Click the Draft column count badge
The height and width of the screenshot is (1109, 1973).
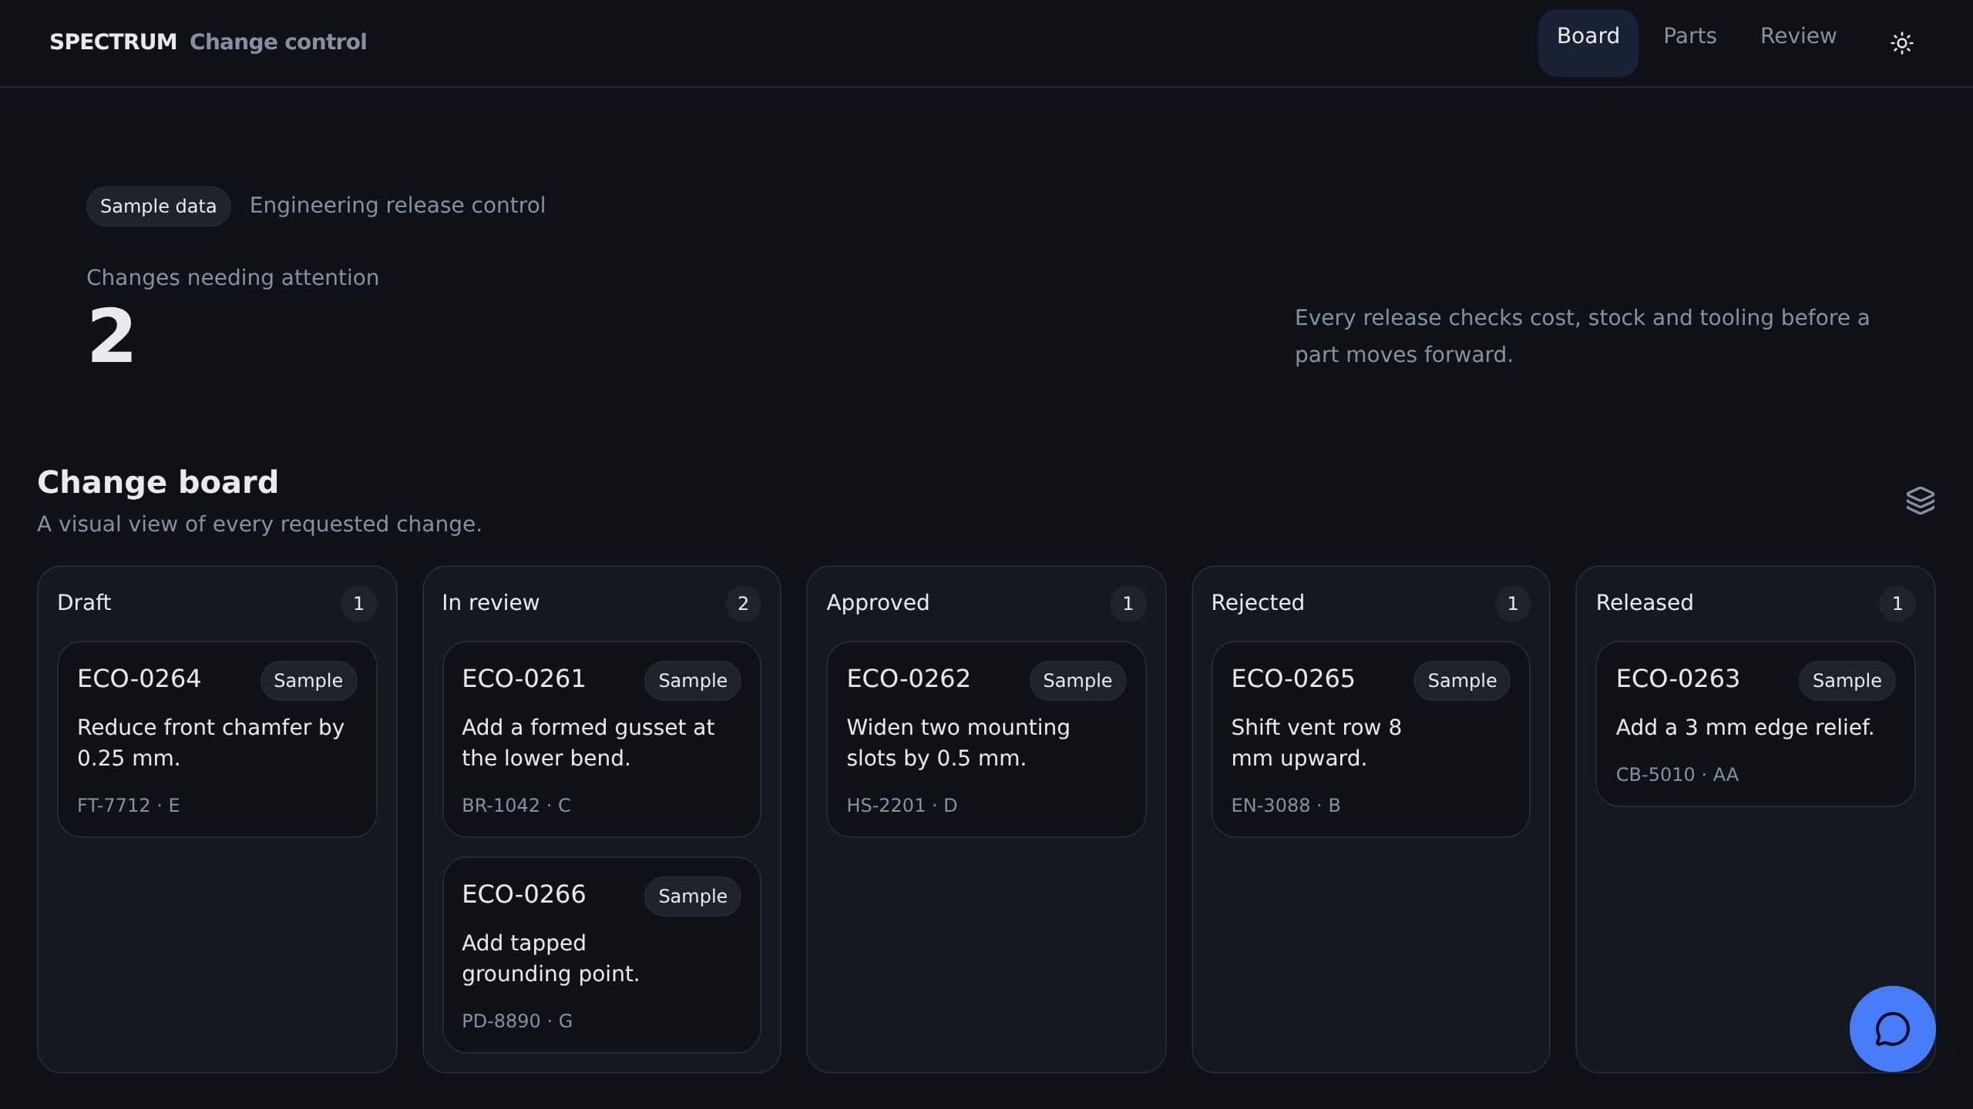pyautogui.click(x=358, y=603)
